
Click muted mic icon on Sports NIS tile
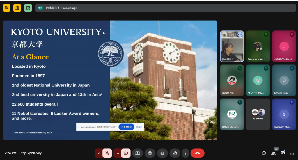point(240,68)
